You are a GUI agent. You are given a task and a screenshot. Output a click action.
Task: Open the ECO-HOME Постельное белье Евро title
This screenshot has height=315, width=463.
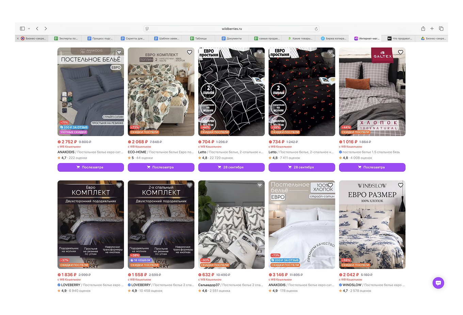pyautogui.click(x=161, y=152)
